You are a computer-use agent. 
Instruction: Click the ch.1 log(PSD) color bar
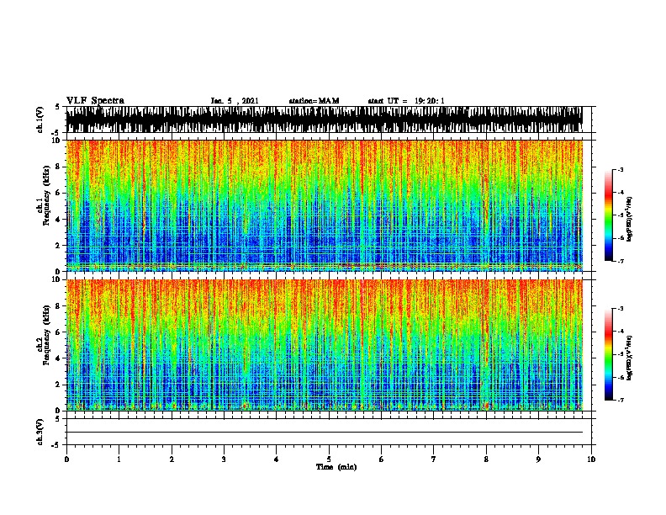tap(609, 215)
